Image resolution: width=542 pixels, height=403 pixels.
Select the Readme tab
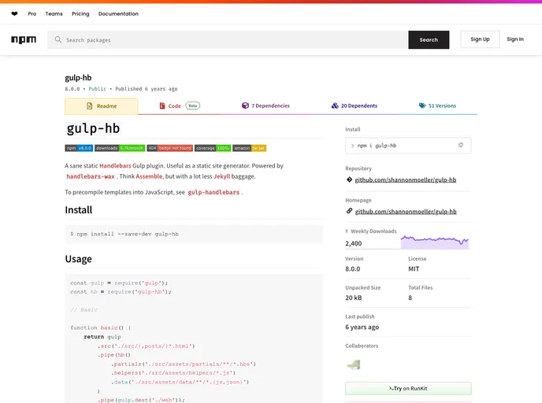tap(102, 106)
